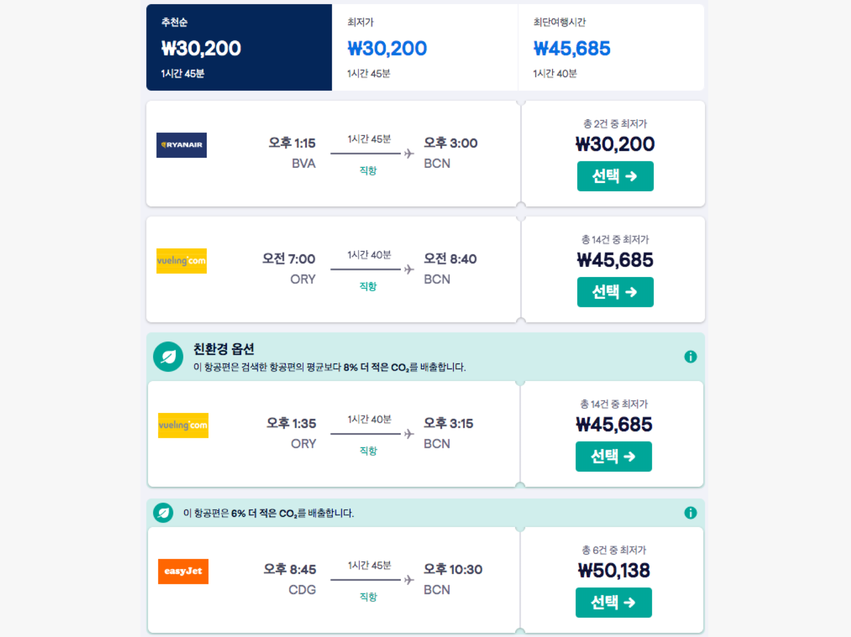
Task: Select the Ryanair ₩30,200 flight
Action: [x=615, y=176]
